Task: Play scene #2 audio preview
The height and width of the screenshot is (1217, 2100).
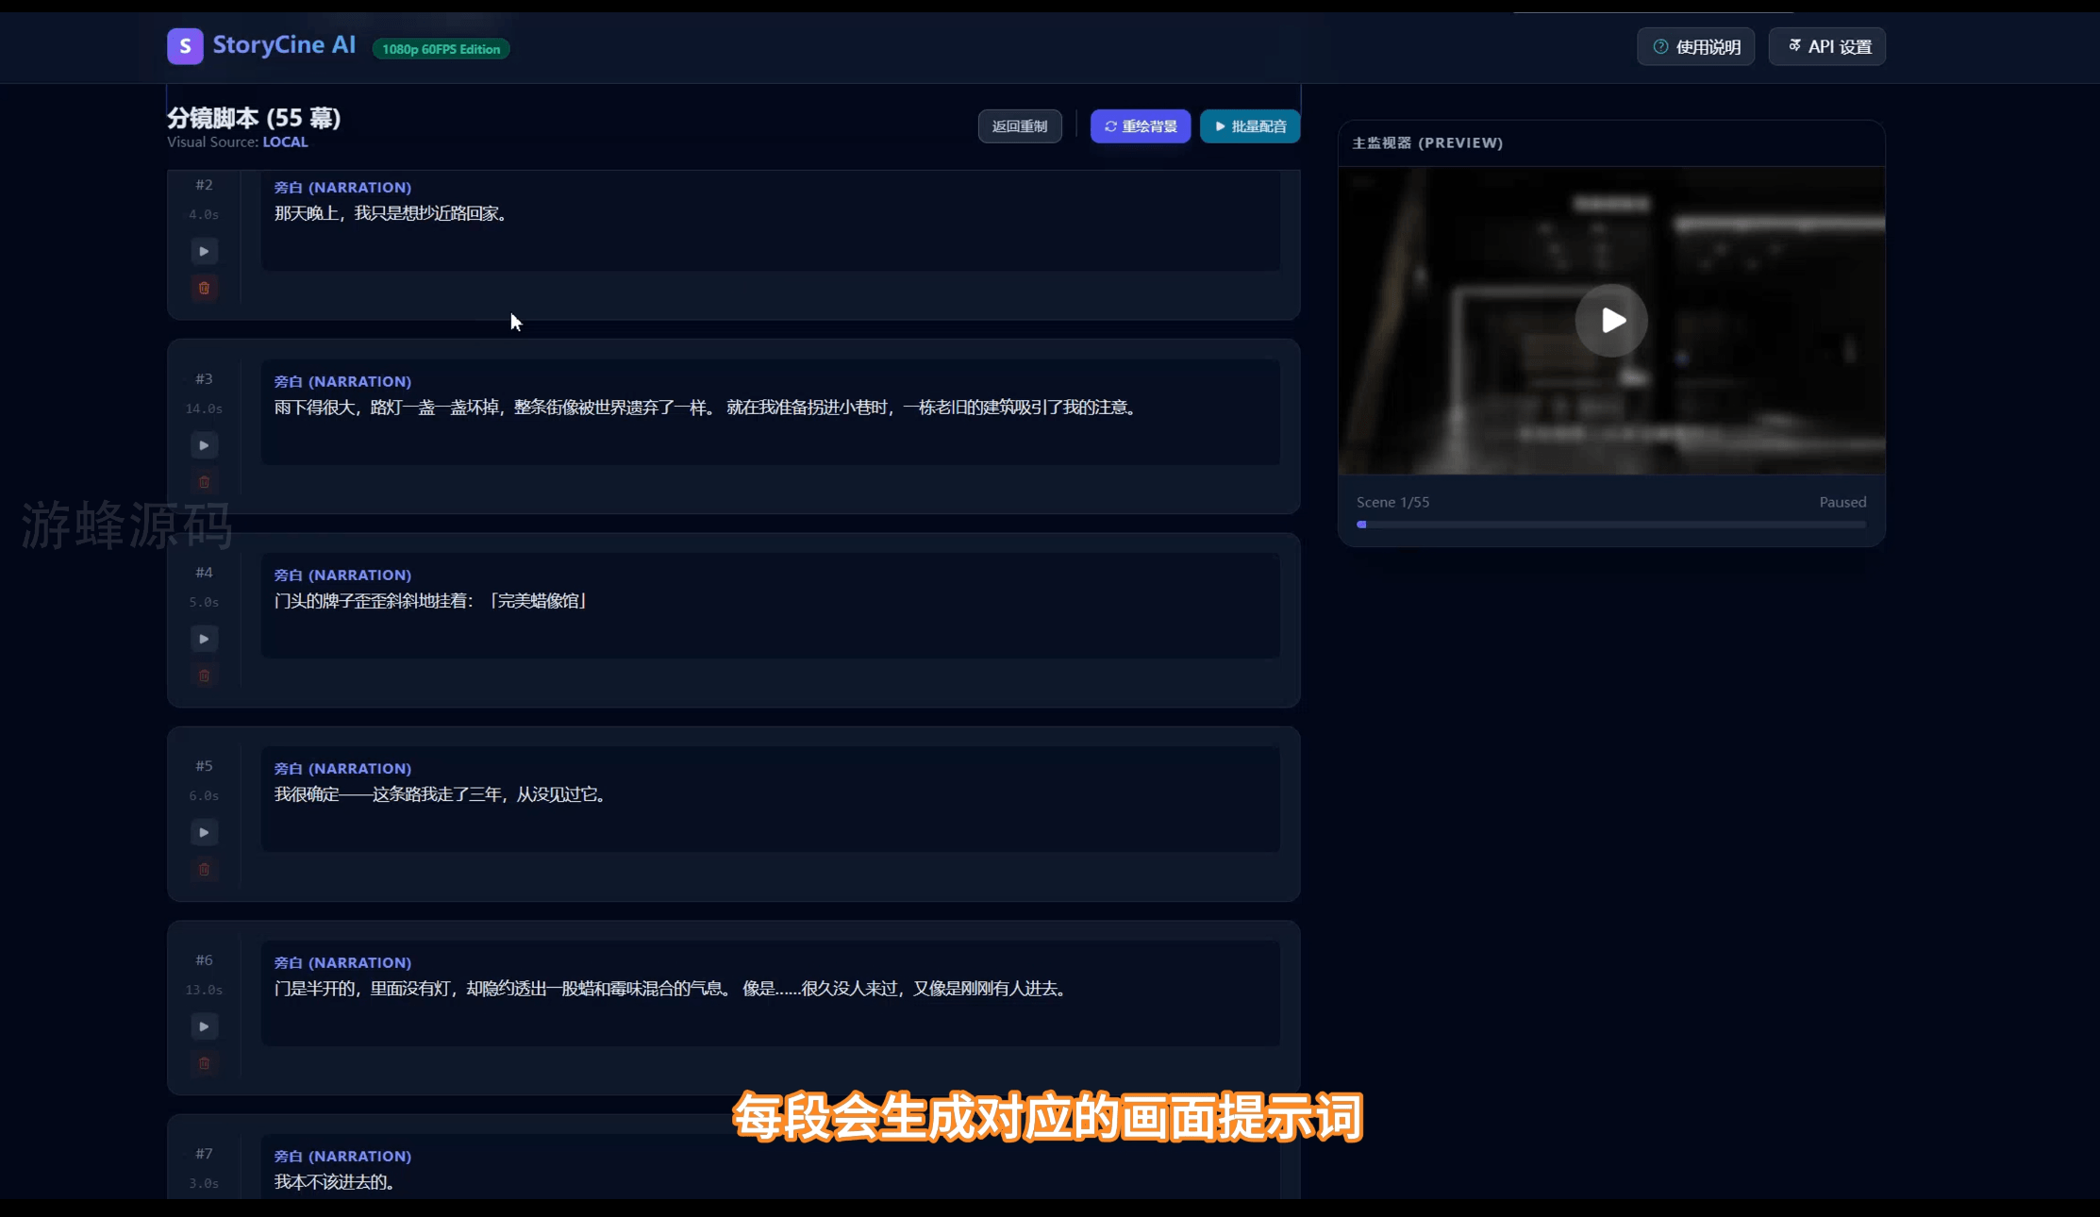Action: click(204, 251)
